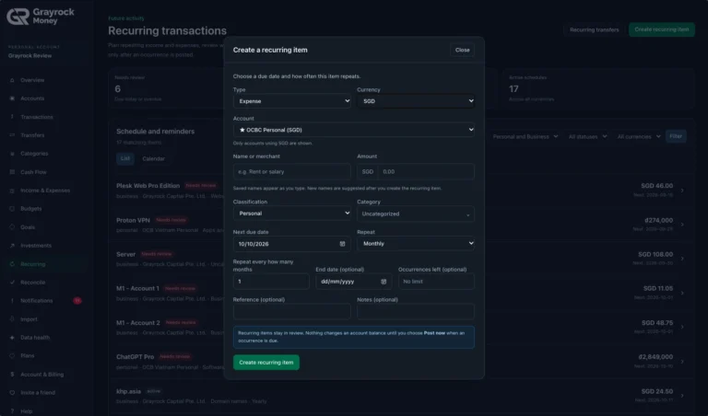
Task: Click the Filter button
Action: click(676, 136)
